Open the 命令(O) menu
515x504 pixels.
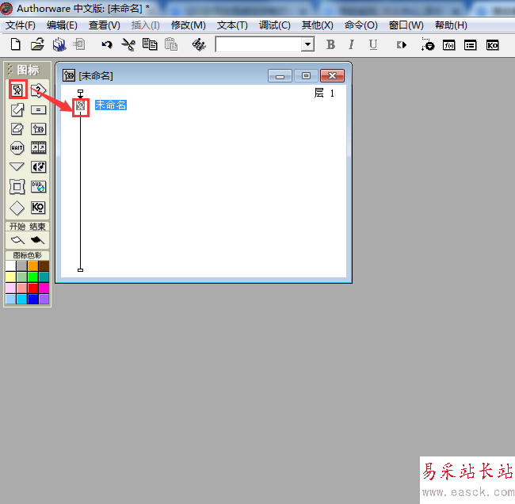tap(361, 25)
